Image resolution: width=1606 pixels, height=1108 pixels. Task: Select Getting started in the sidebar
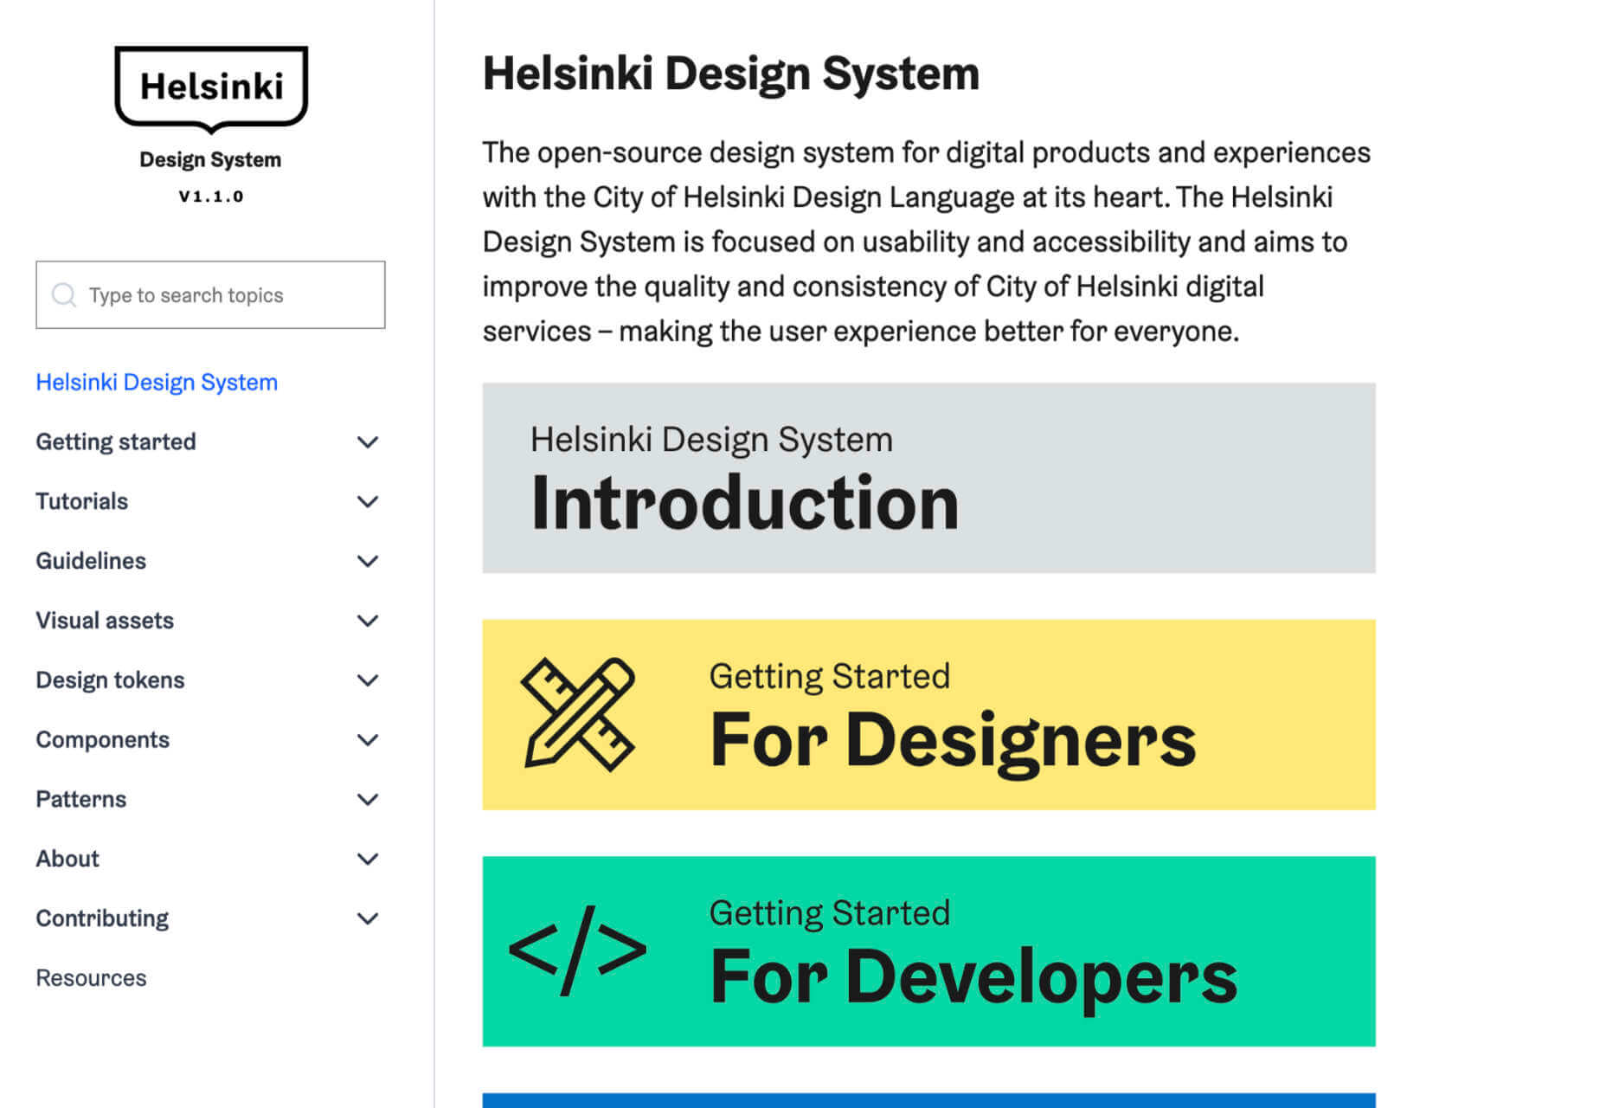pos(116,442)
